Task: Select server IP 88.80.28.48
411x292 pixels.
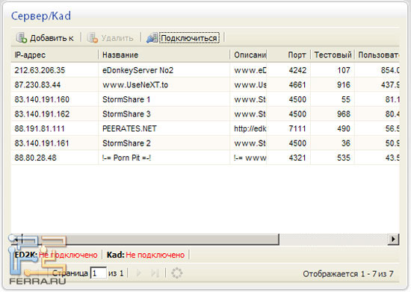Action: pyautogui.click(x=35, y=158)
